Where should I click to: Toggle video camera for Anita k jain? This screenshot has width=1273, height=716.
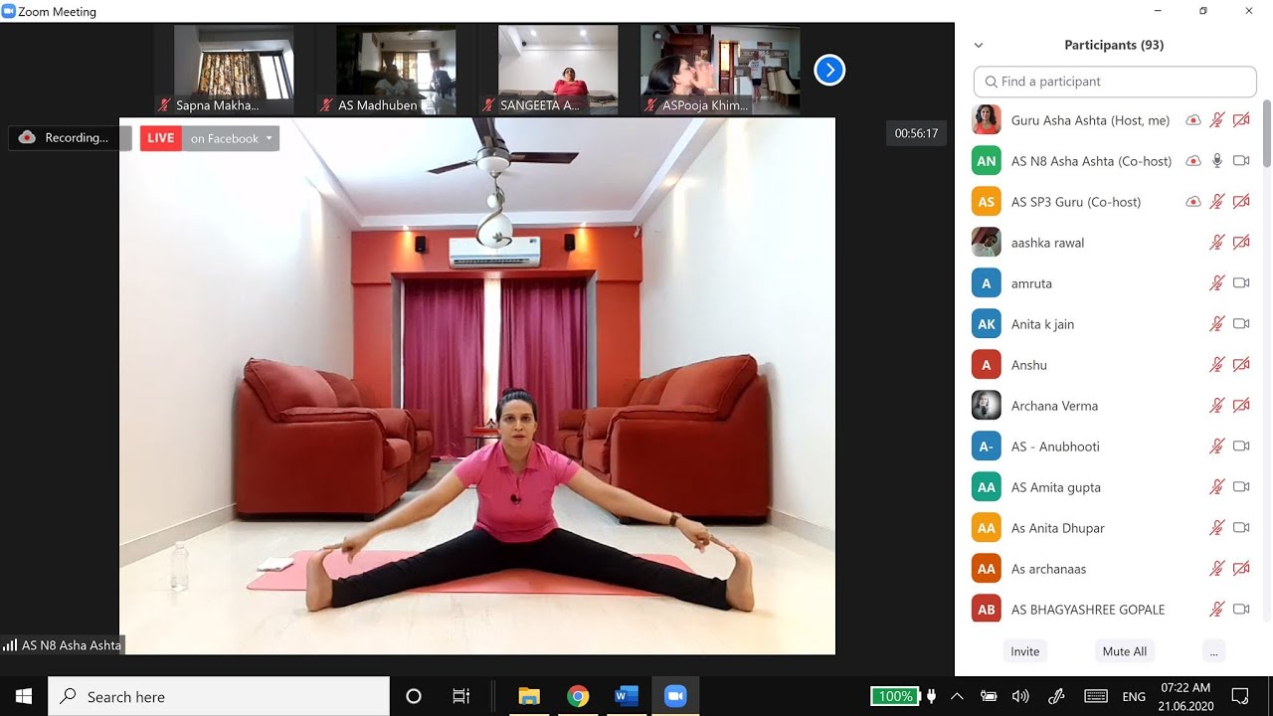pyautogui.click(x=1240, y=324)
